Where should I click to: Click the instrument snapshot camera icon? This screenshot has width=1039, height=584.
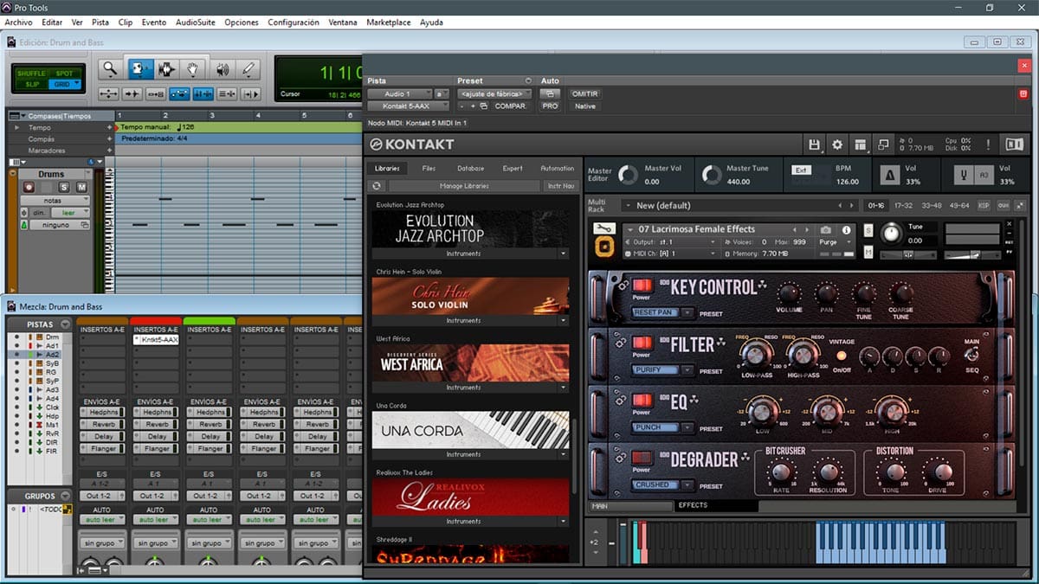tap(826, 230)
